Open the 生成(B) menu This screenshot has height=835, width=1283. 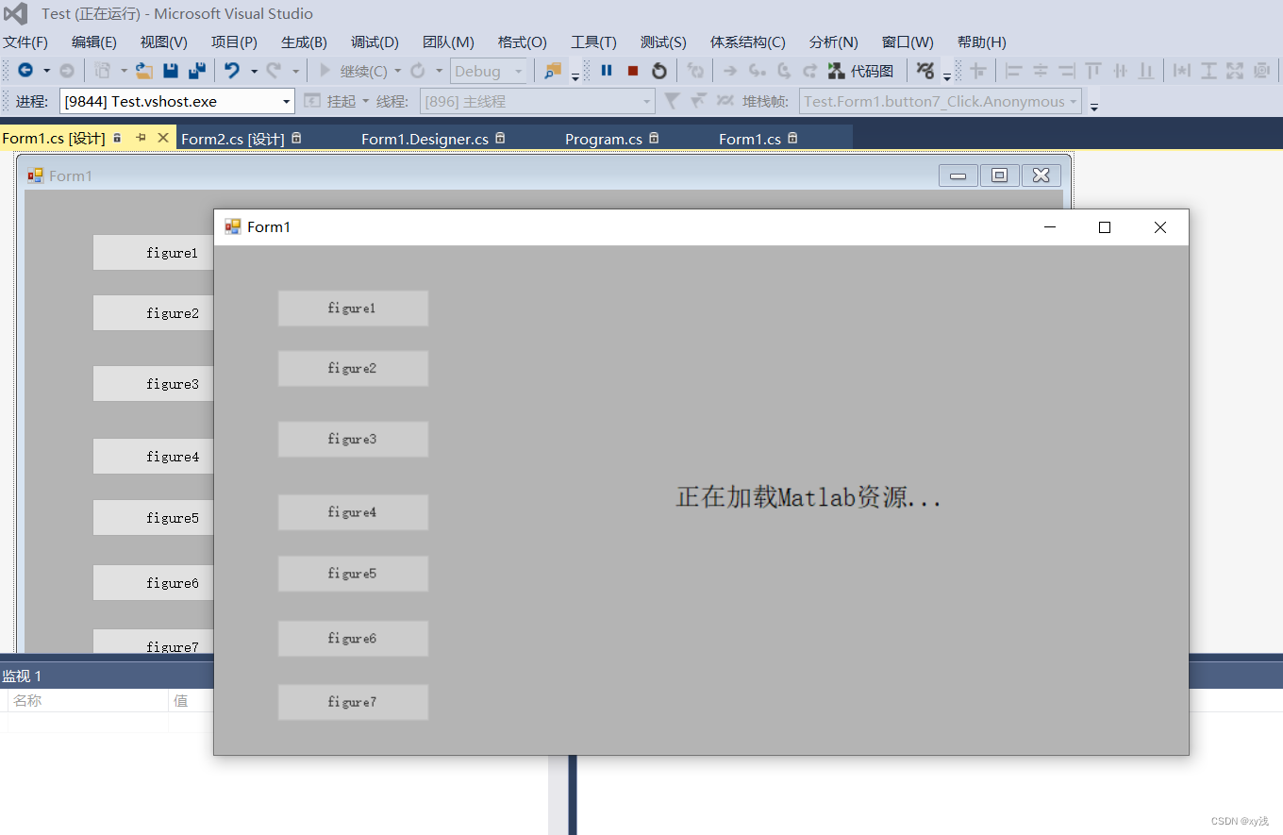(x=304, y=42)
